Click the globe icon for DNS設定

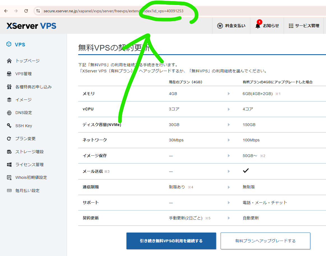(9, 113)
